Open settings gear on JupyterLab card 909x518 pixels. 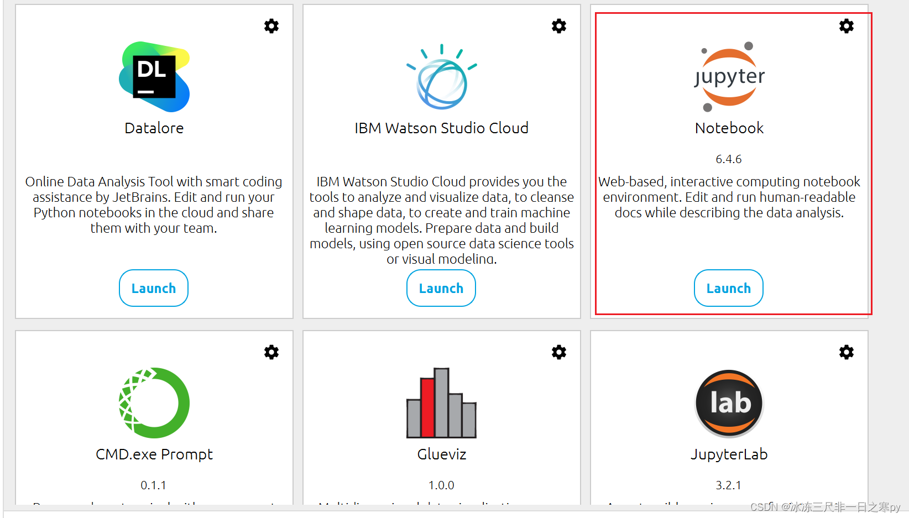pyautogui.click(x=847, y=352)
